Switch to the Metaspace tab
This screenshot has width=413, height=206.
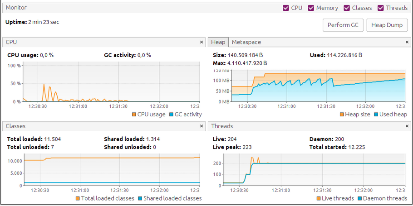tap(246, 42)
